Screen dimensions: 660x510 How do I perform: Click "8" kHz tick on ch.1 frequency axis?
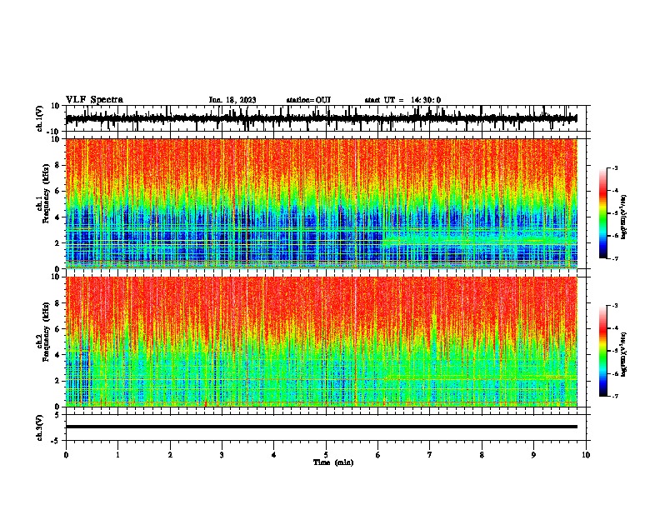coord(57,165)
